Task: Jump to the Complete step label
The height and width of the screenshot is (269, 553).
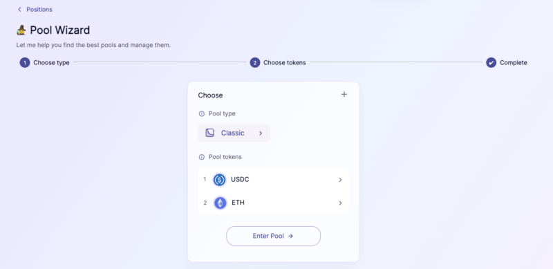Action: point(514,62)
